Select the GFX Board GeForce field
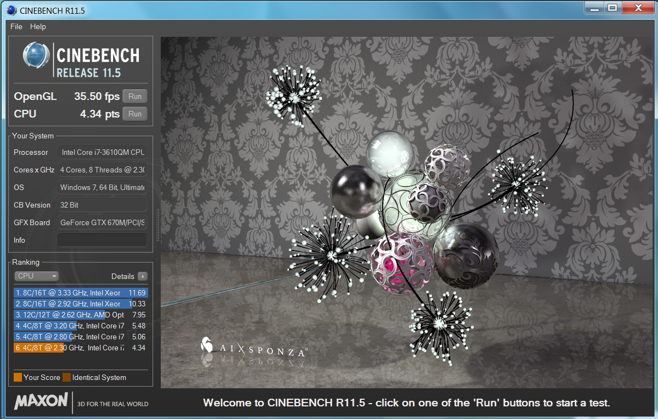Screen dimensions: 658x419 click(102, 222)
